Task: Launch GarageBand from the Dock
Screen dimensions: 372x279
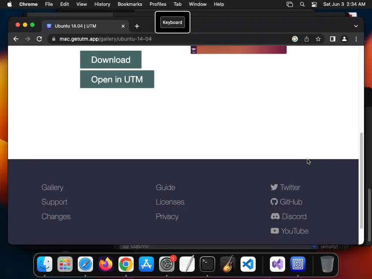Action: point(228,264)
